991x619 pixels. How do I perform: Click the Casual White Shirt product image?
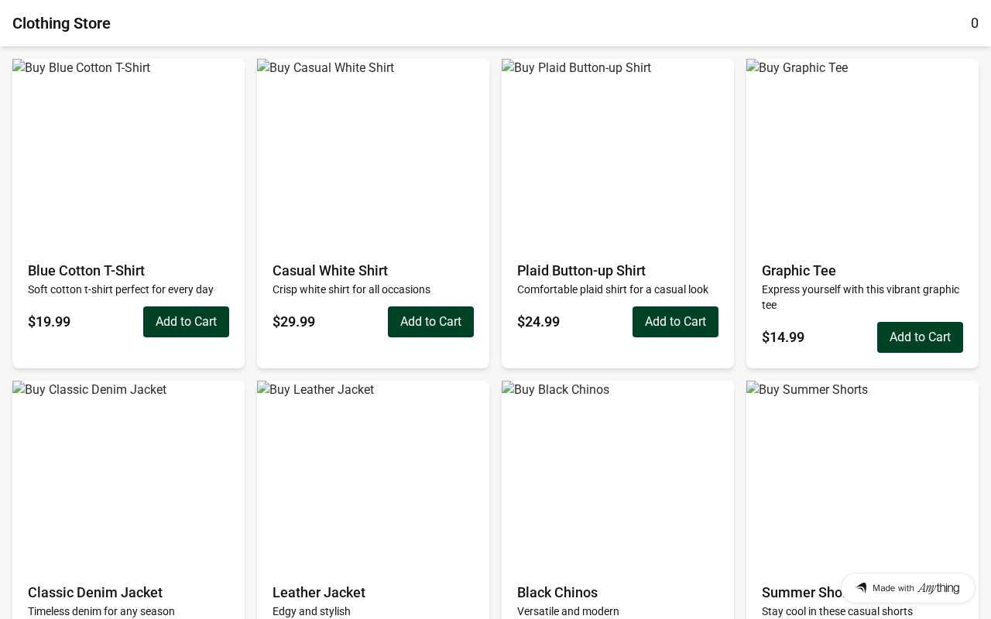[x=373, y=153]
